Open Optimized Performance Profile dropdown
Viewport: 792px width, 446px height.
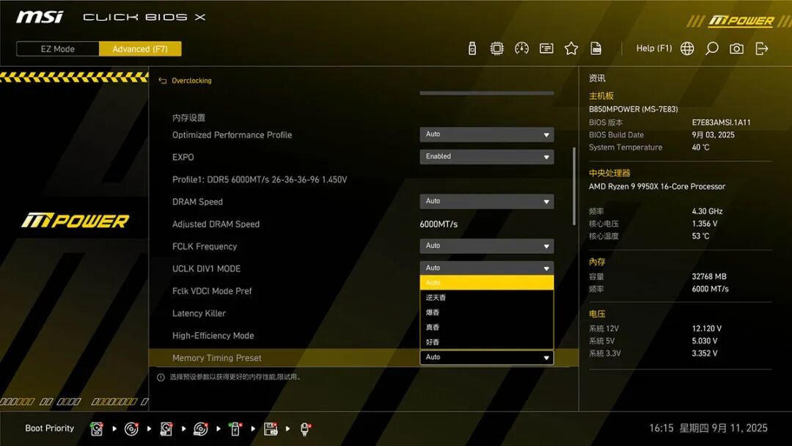pos(486,134)
